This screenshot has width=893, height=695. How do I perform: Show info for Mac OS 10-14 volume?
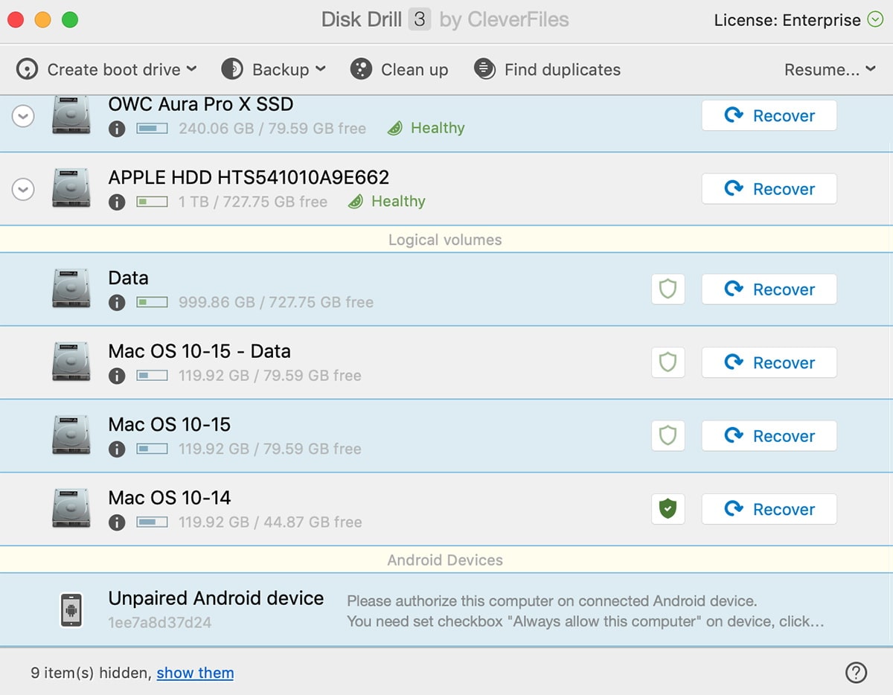coord(117,522)
